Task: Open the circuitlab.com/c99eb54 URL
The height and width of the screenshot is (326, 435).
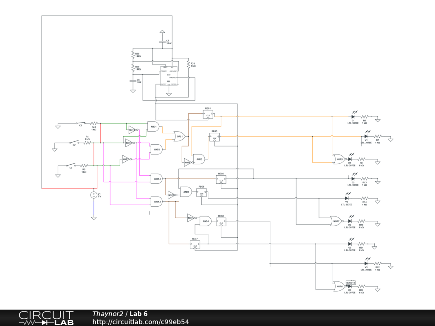Action: (140, 322)
